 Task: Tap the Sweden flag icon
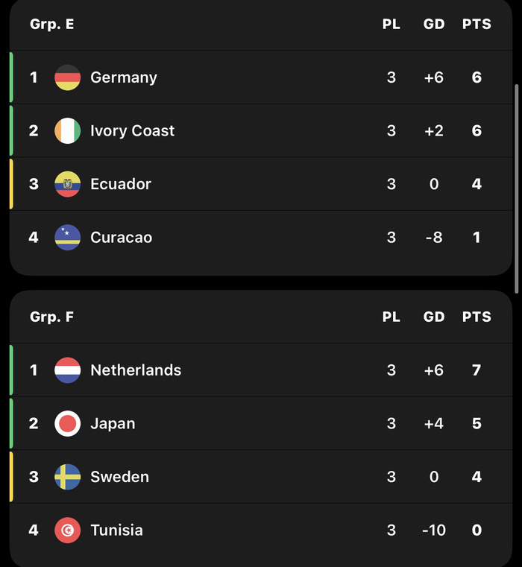pos(67,477)
